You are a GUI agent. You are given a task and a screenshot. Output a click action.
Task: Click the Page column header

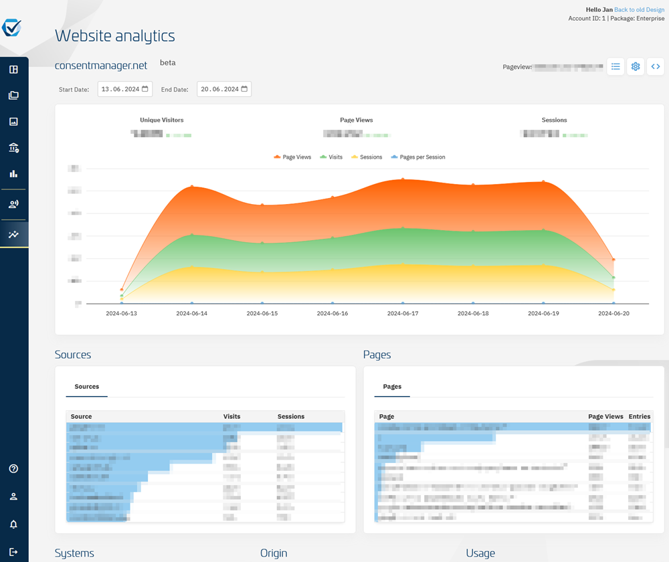coord(387,417)
